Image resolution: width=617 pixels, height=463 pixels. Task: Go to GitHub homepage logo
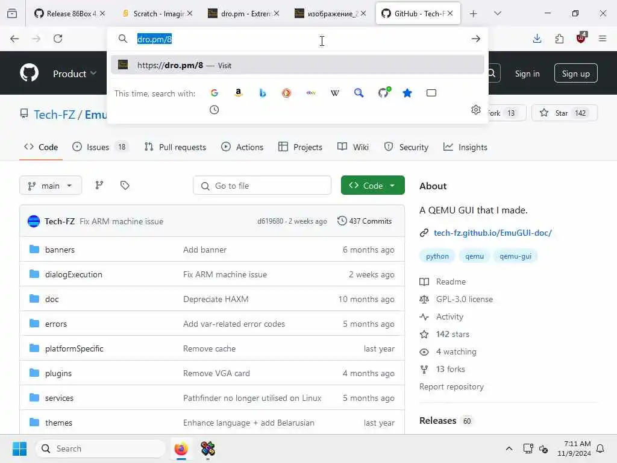point(29,73)
